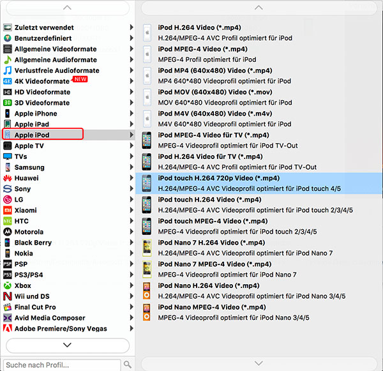This screenshot has height=371, width=383.
Task: Click the Sony logo icon
Action: [x=8, y=188]
